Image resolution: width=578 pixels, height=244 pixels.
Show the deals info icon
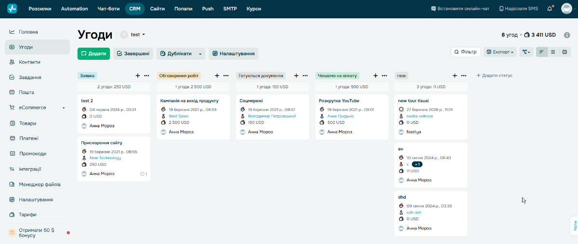pyautogui.click(x=567, y=35)
